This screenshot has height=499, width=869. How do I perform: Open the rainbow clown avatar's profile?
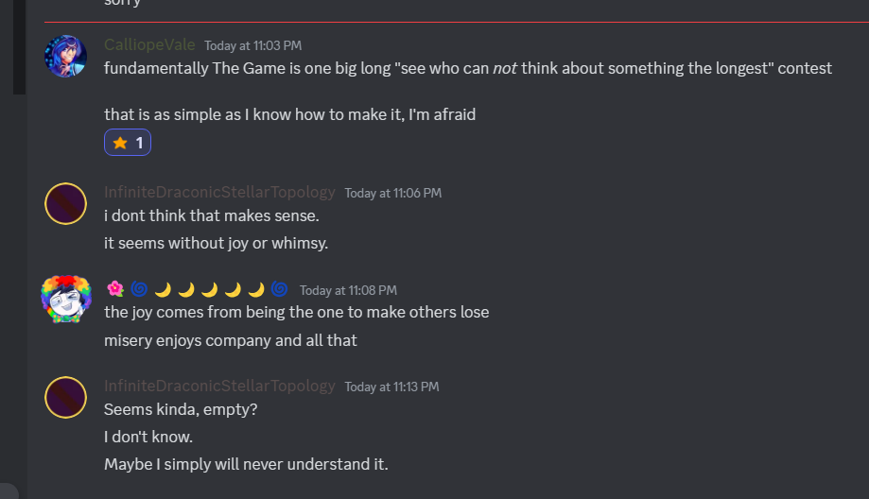pyautogui.click(x=66, y=300)
